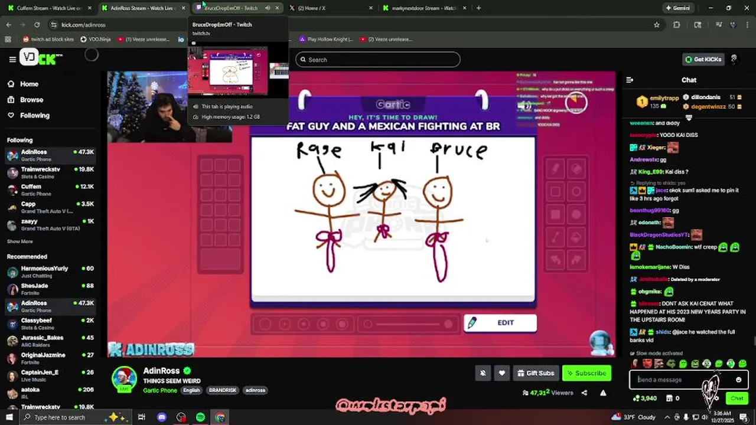Image resolution: width=756 pixels, height=425 pixels.
Task: Focus the Kick Search box
Action: (x=378, y=60)
